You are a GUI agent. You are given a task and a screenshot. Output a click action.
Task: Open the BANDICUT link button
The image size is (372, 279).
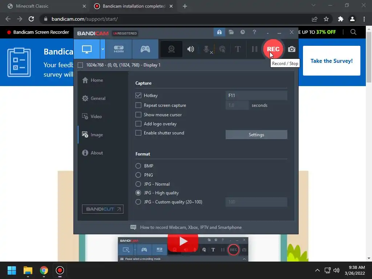click(103, 209)
